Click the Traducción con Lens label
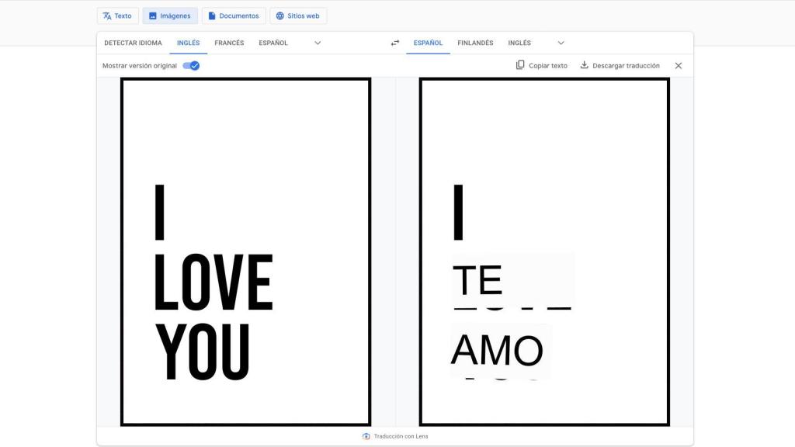 [395, 436]
